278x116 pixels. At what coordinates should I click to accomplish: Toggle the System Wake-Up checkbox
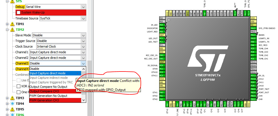pos(18,13)
